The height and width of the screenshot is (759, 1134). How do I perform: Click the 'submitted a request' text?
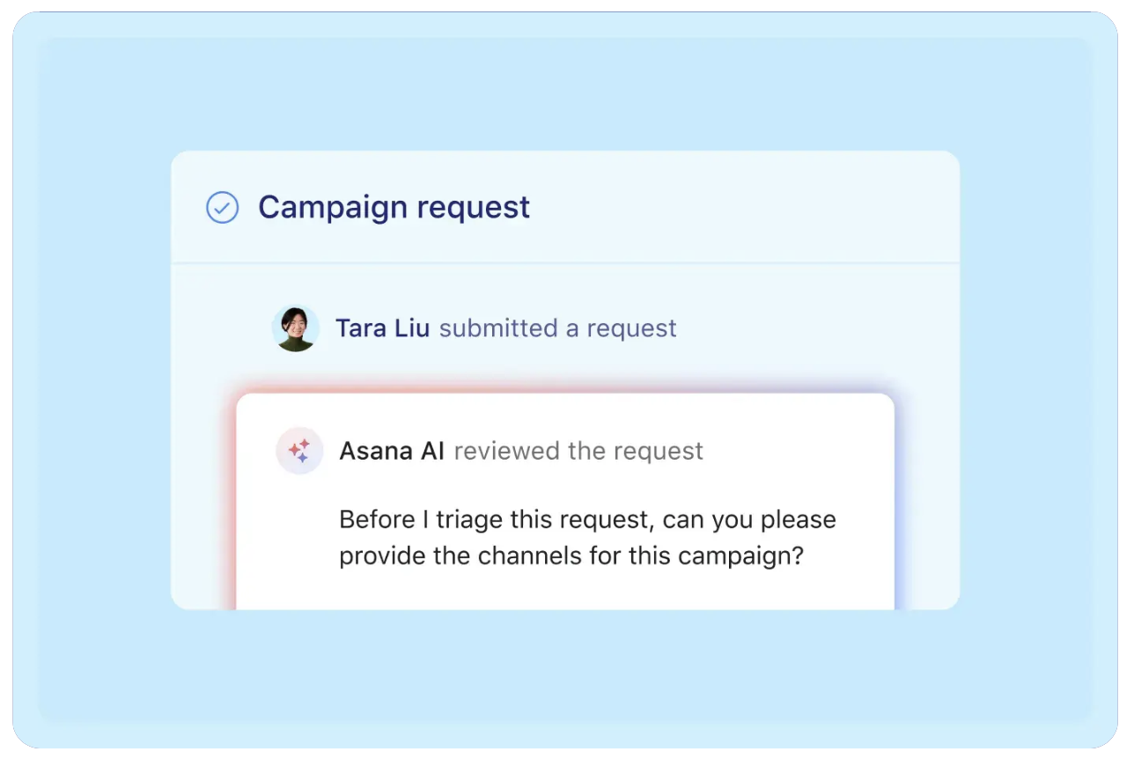(x=557, y=328)
